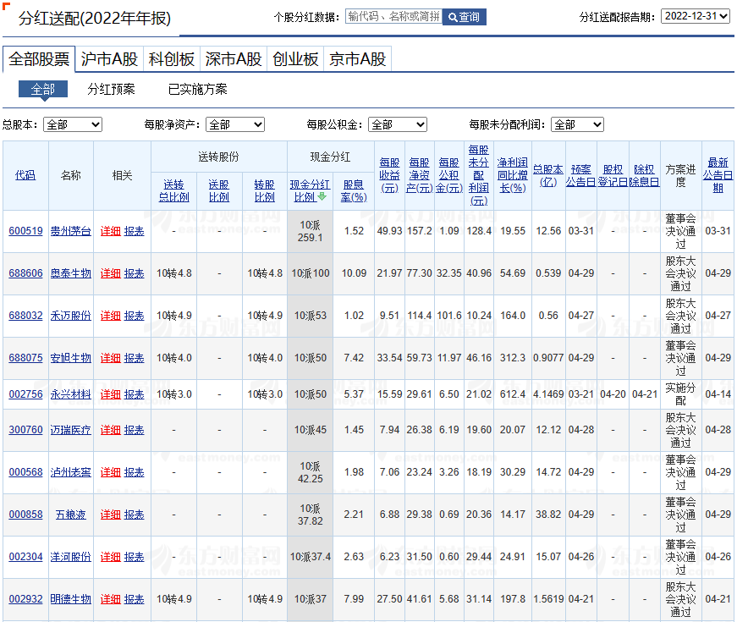
Task: Sort by 现金分红比例 column header
Action: point(310,190)
